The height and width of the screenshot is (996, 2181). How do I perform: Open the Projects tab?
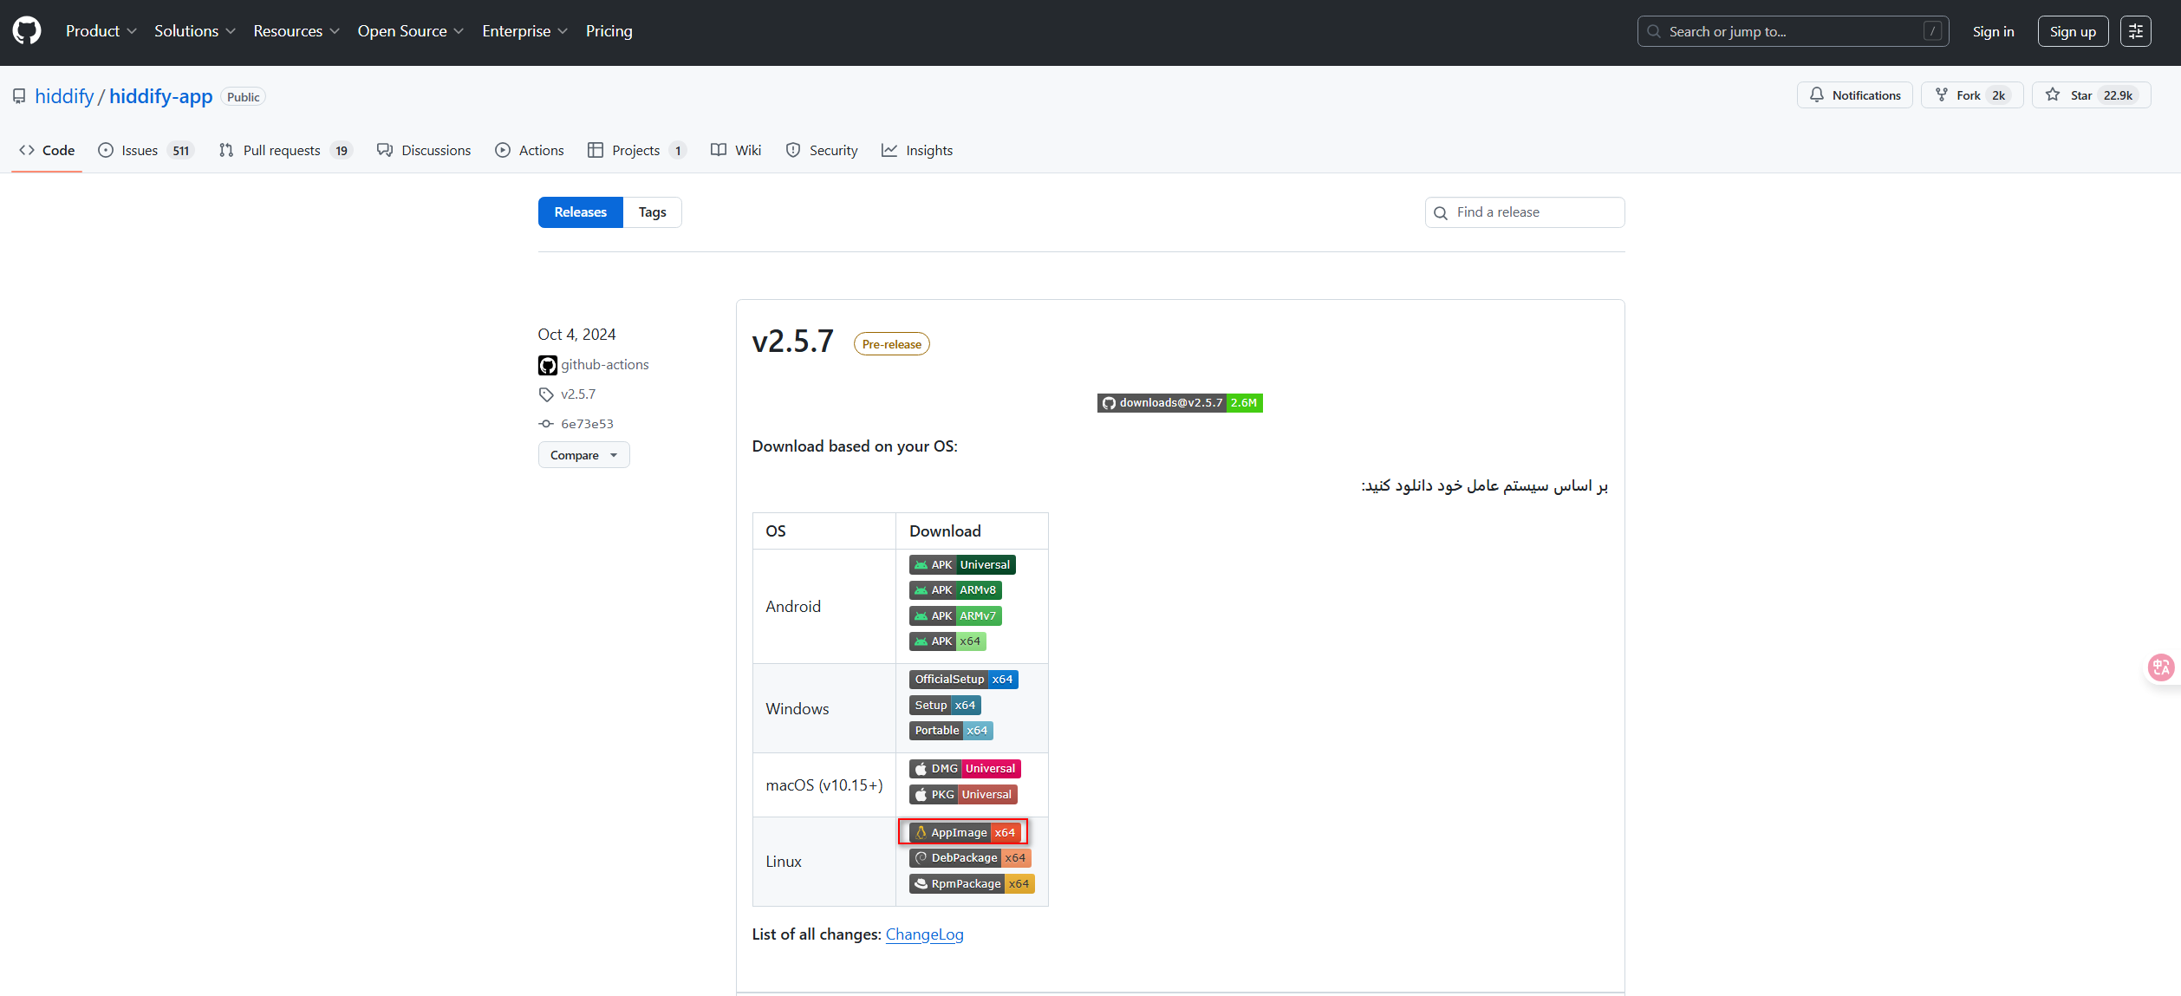click(x=637, y=150)
